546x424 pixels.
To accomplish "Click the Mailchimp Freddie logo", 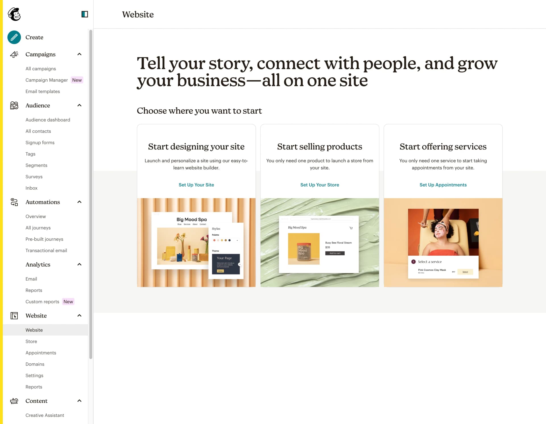I will pos(14,14).
